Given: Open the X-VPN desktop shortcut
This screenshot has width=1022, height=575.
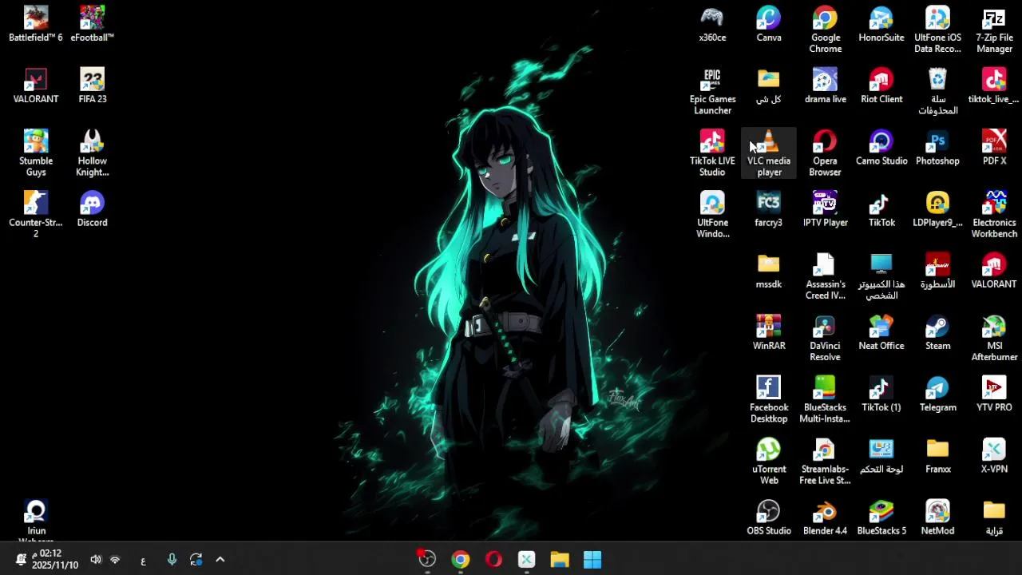Looking at the screenshot, I should pos(994,454).
